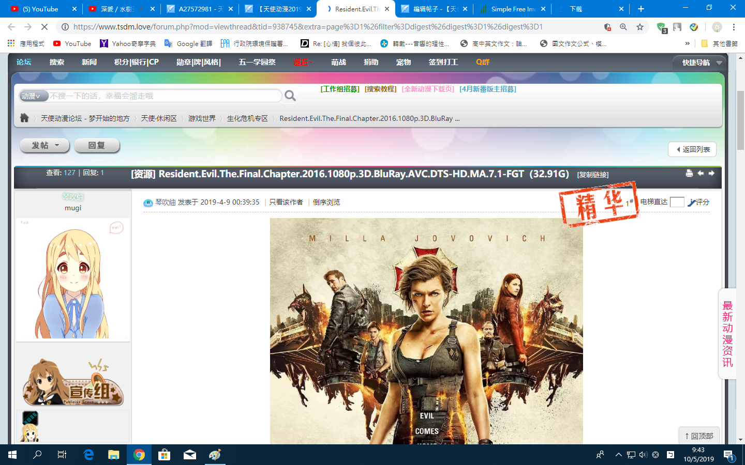Viewport: 745px width, 465px height.
Task: Switch to the 编辑帖子 tab
Action: click(434, 9)
